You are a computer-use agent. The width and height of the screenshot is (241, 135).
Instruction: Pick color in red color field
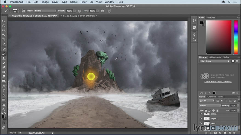pyautogui.click(x=219, y=37)
